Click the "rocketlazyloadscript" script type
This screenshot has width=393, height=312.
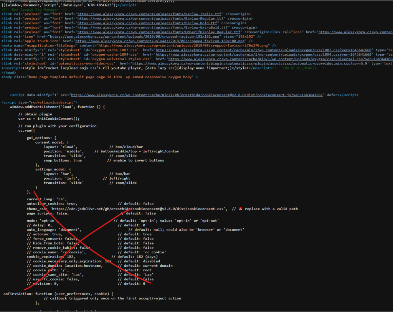pyautogui.click(x=53, y=102)
